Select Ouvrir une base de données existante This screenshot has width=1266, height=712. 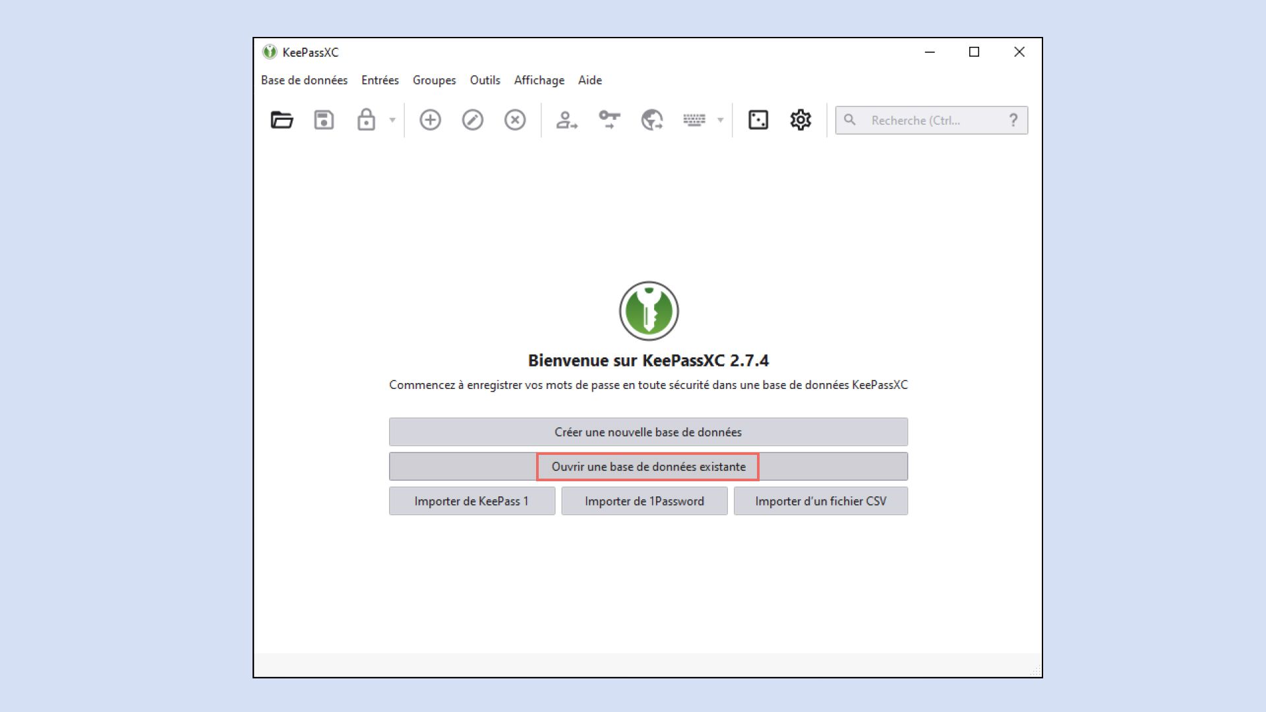pyautogui.click(x=648, y=466)
